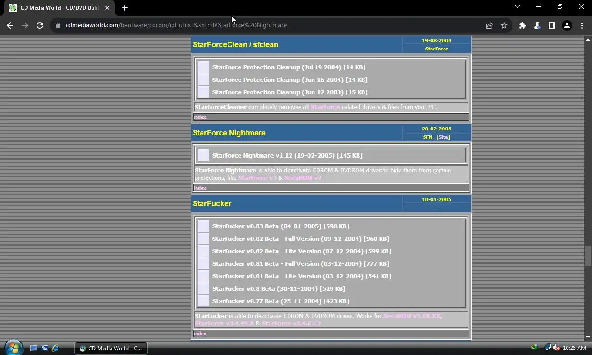Click the StarForceClean / sfclean heading
This screenshot has height=355, width=592.
235,44
